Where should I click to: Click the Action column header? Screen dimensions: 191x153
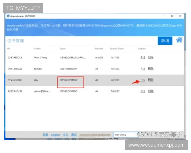pyautogui.click(x=142, y=48)
